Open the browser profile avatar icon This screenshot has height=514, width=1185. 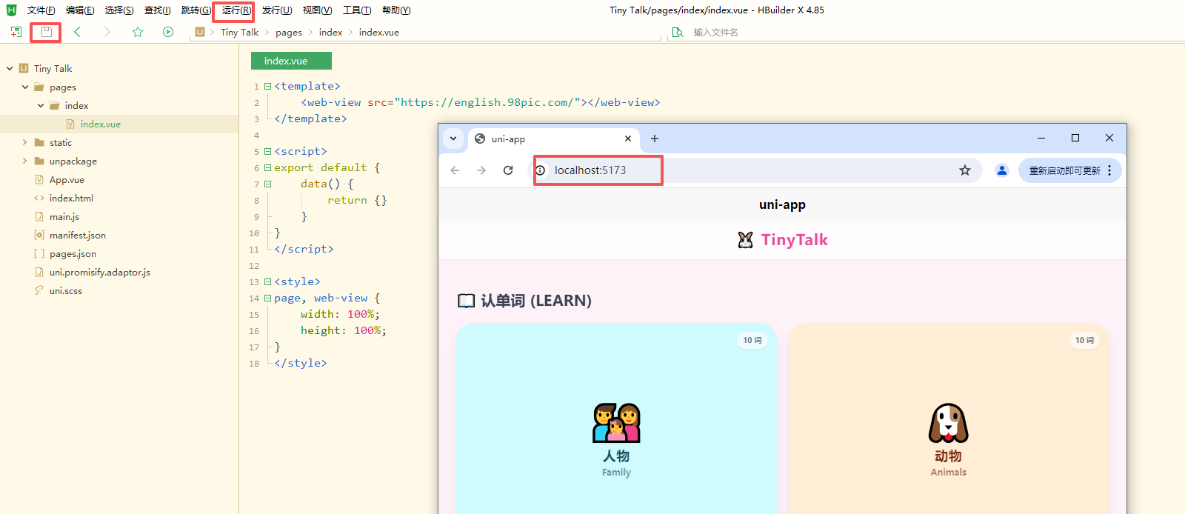tap(1001, 170)
